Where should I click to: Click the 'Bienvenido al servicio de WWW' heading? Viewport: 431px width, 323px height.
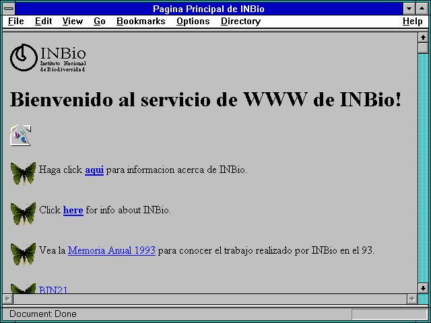[x=205, y=99]
